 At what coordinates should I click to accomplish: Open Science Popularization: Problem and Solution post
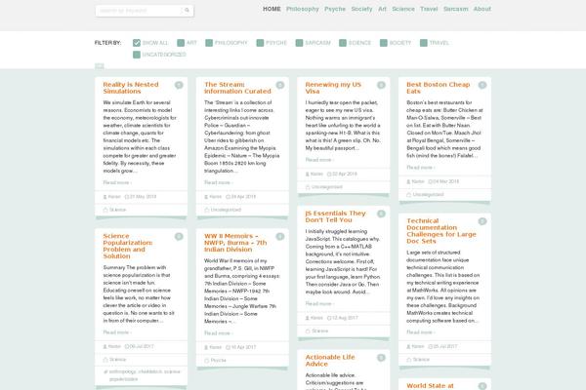tap(128, 246)
